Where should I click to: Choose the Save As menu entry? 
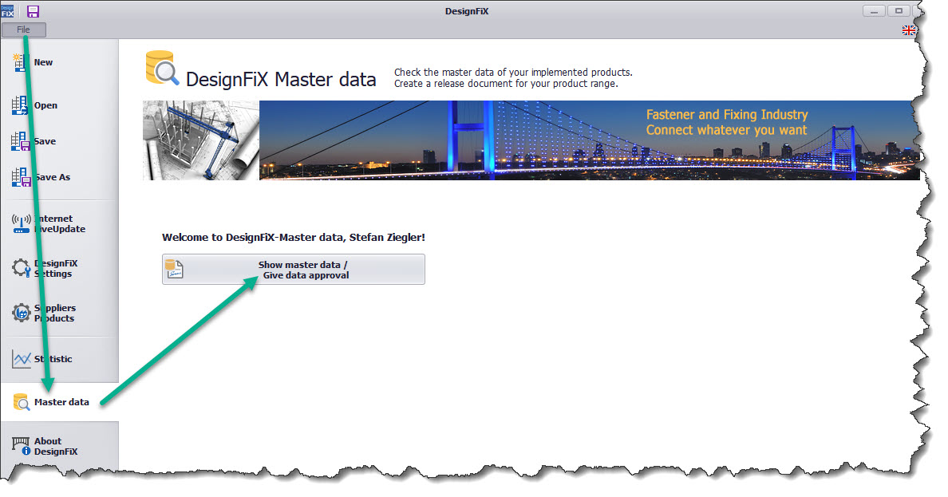pyautogui.click(x=53, y=177)
